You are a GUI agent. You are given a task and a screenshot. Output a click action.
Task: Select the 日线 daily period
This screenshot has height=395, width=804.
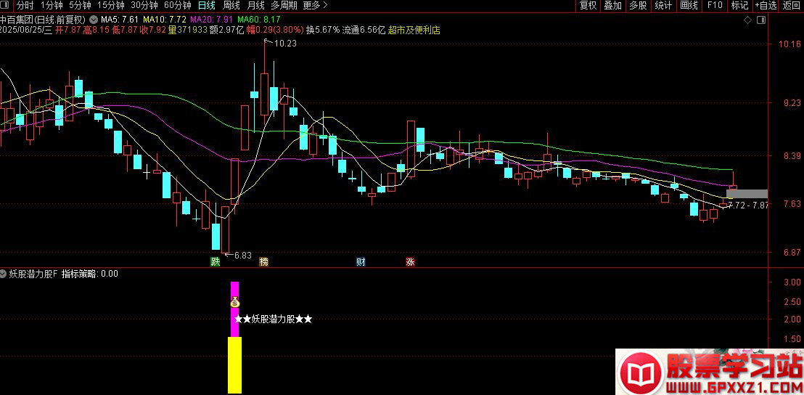pyautogui.click(x=207, y=6)
